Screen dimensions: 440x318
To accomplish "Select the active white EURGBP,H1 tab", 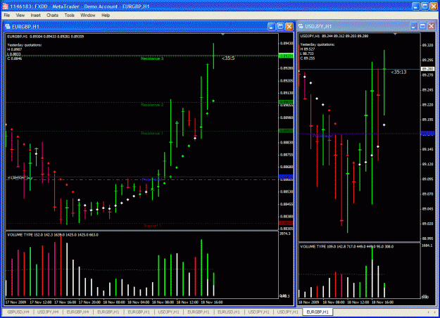I will [x=318, y=312].
